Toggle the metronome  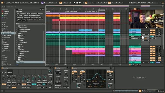coord(31,3)
